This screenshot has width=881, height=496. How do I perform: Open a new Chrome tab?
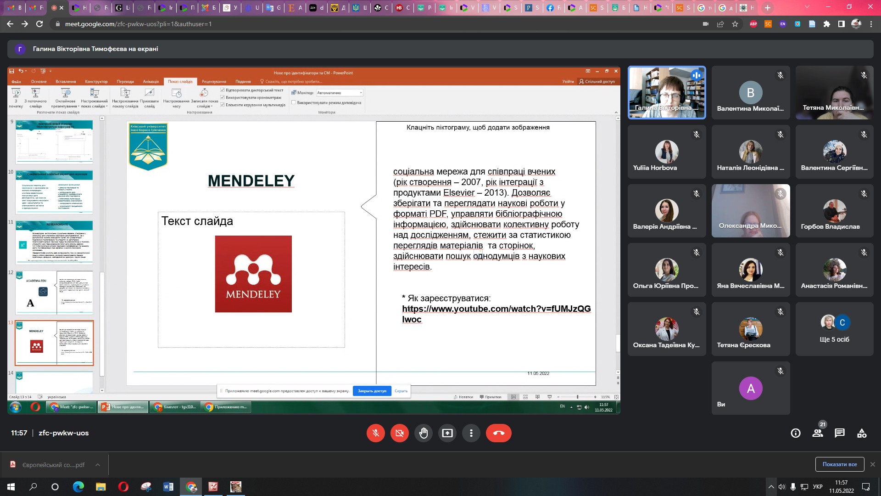(768, 7)
